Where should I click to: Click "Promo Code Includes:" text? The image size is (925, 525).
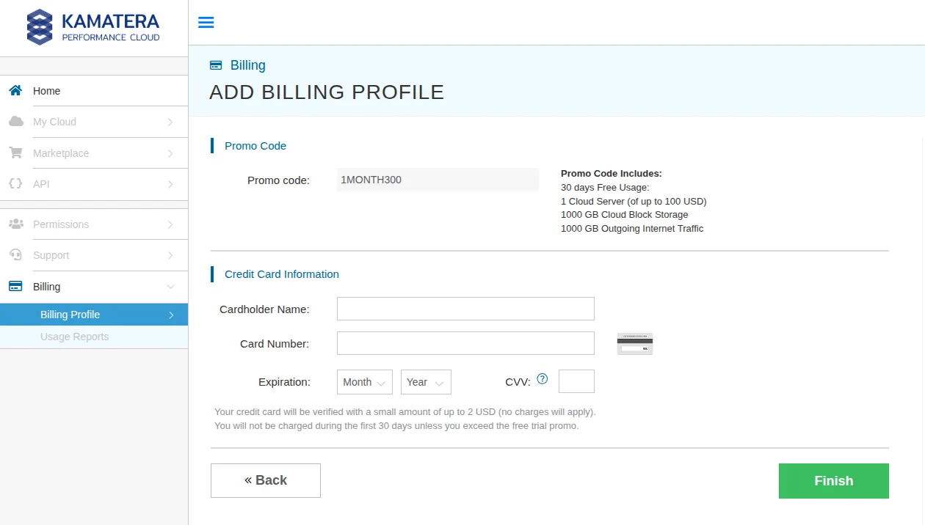(x=612, y=174)
